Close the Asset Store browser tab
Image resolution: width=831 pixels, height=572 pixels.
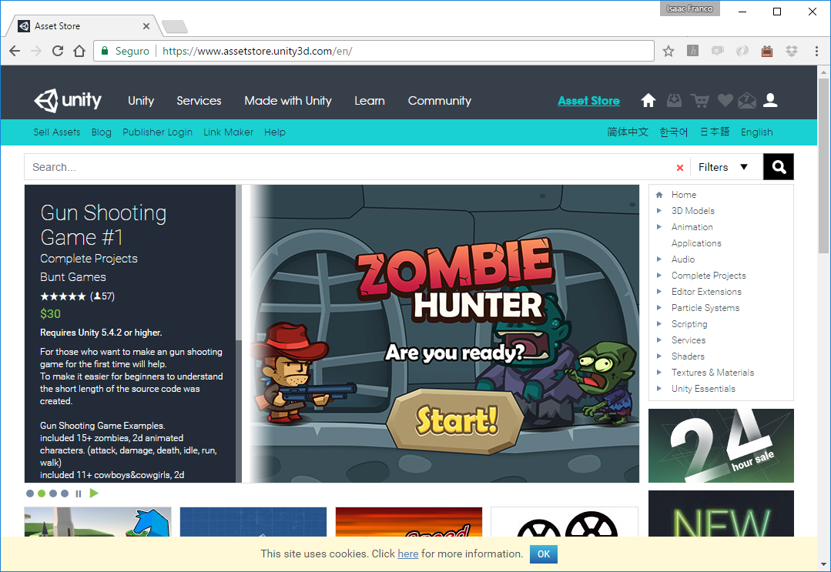coord(146,26)
